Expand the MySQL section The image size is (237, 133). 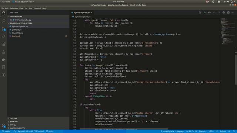[x=39, y=125]
